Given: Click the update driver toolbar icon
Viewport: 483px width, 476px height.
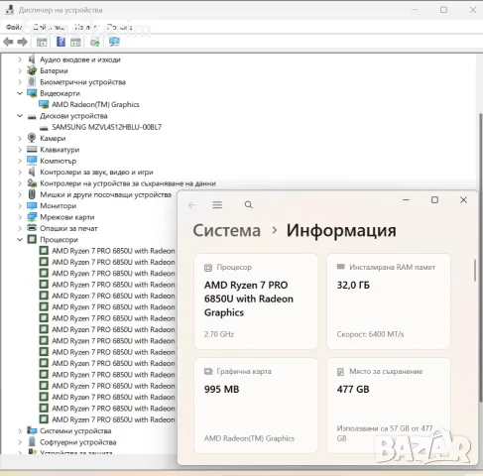Looking at the screenshot, I should [95, 42].
